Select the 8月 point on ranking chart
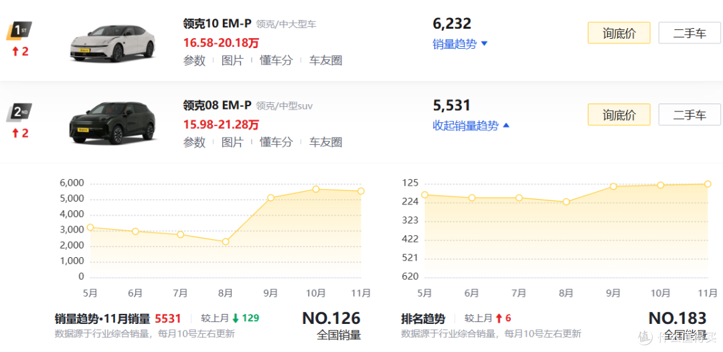 point(566,202)
